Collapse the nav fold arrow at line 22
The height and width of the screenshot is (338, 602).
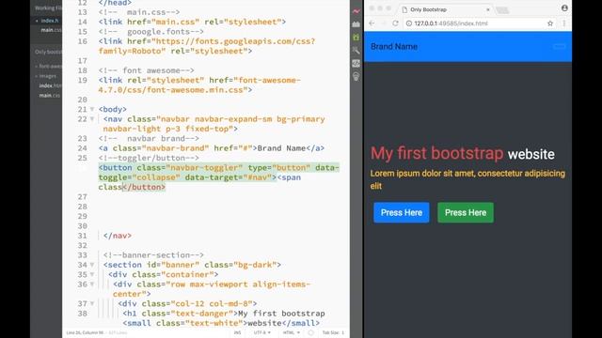click(x=92, y=119)
